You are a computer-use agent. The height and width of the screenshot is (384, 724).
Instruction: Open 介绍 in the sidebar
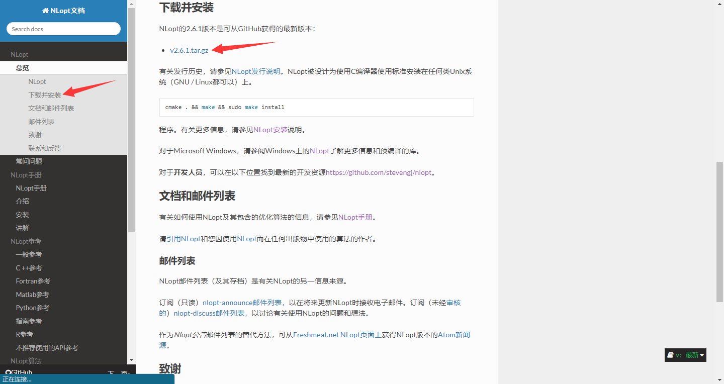23,201
